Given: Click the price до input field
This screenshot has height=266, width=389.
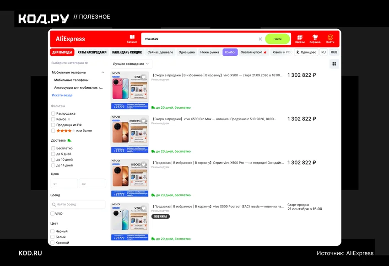Looking at the screenshot, I should pos(92,184).
